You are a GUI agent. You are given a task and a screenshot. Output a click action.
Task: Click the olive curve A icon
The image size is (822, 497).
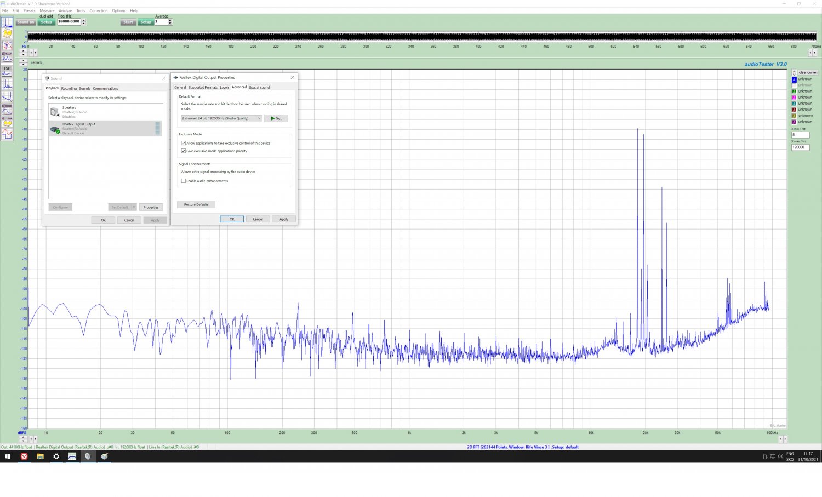click(794, 116)
